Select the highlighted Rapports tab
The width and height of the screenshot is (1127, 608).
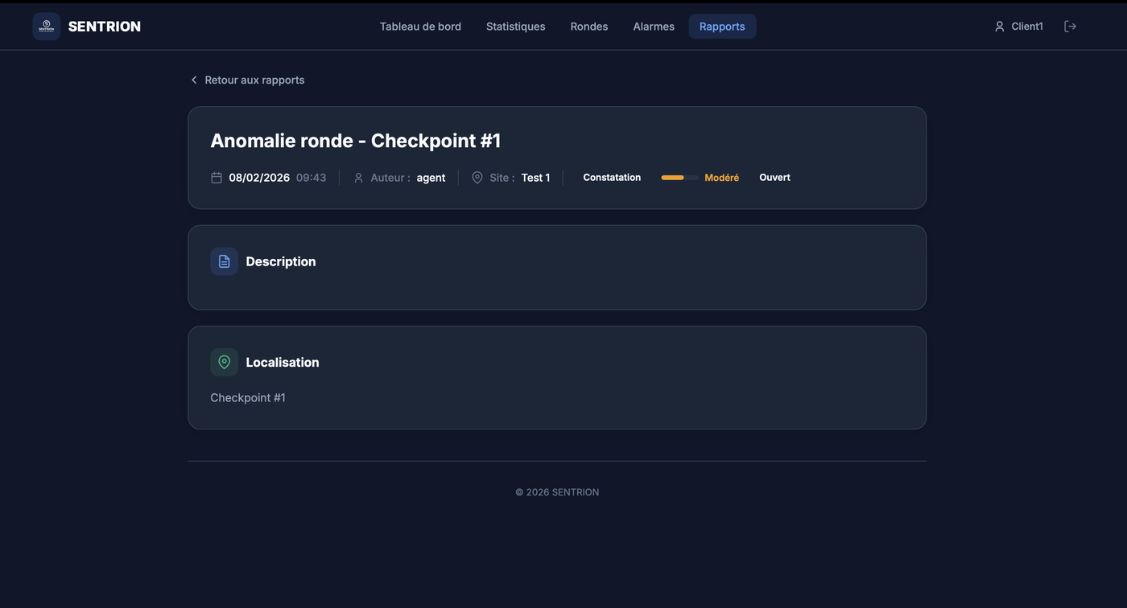tap(722, 27)
